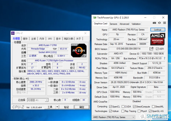171x121 pixels.
Task: Toggle the CUDA checkbox
Action: 123,106
